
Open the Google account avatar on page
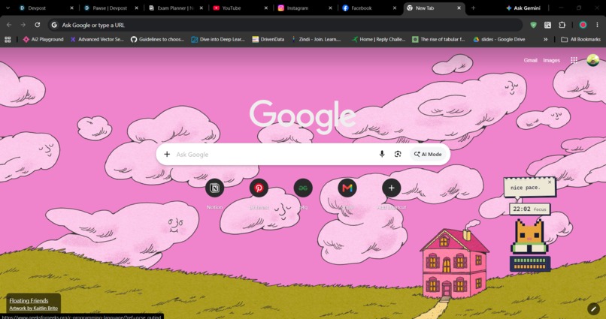tap(592, 60)
